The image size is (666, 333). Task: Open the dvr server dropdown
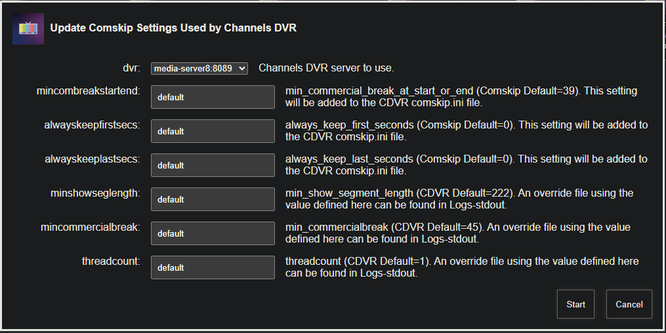point(199,68)
